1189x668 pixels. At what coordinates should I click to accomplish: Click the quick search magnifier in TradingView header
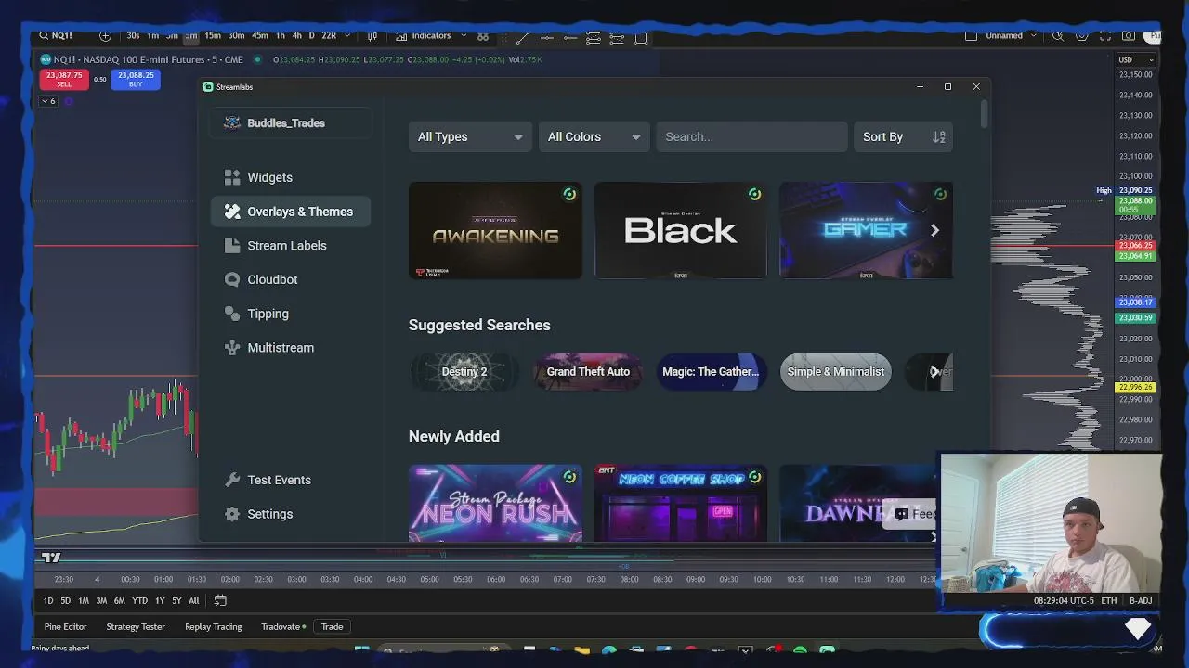1058,35
